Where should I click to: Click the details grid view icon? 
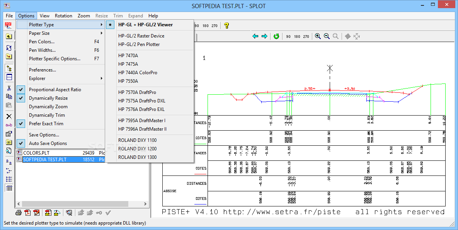click(x=9, y=188)
